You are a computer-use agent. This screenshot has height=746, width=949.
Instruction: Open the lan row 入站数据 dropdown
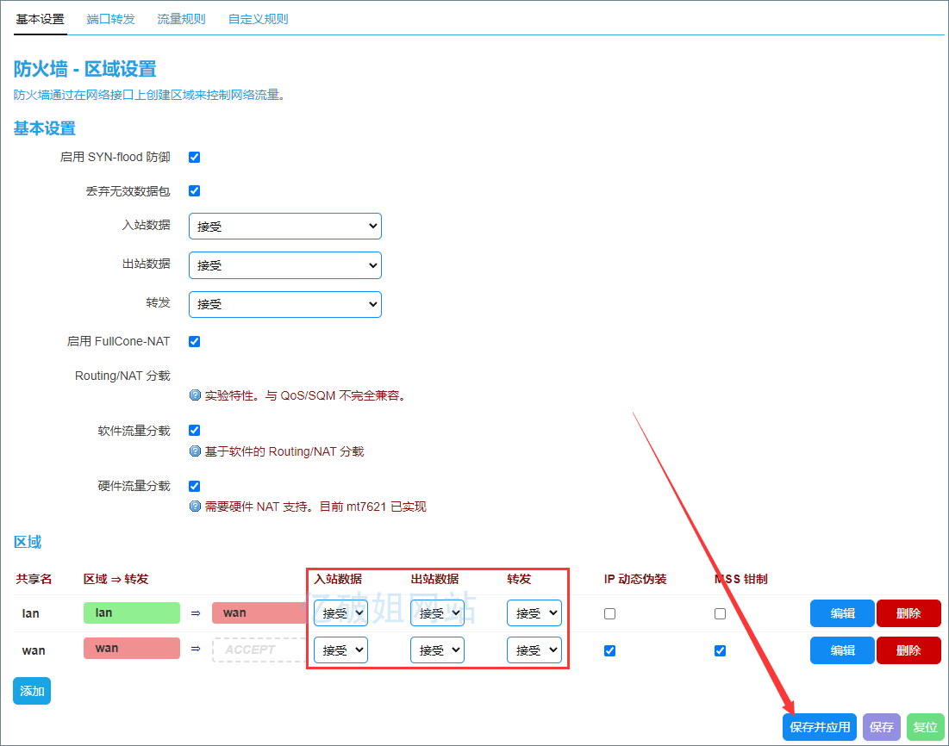coord(340,613)
